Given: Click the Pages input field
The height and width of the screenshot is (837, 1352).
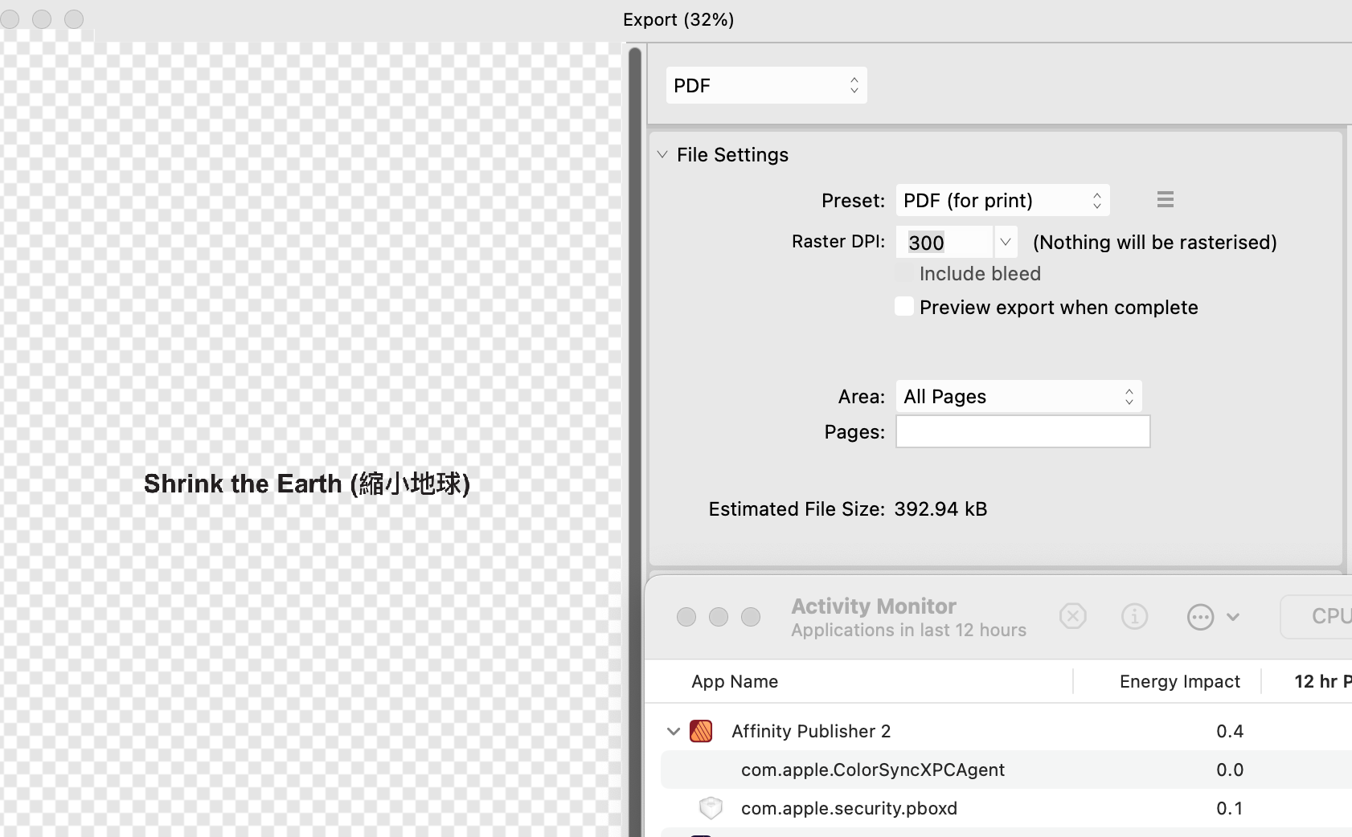Looking at the screenshot, I should click(1022, 431).
